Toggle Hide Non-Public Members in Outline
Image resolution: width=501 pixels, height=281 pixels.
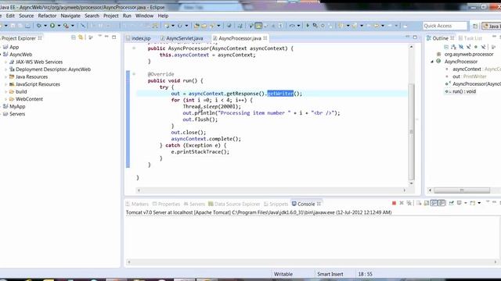[476, 47]
